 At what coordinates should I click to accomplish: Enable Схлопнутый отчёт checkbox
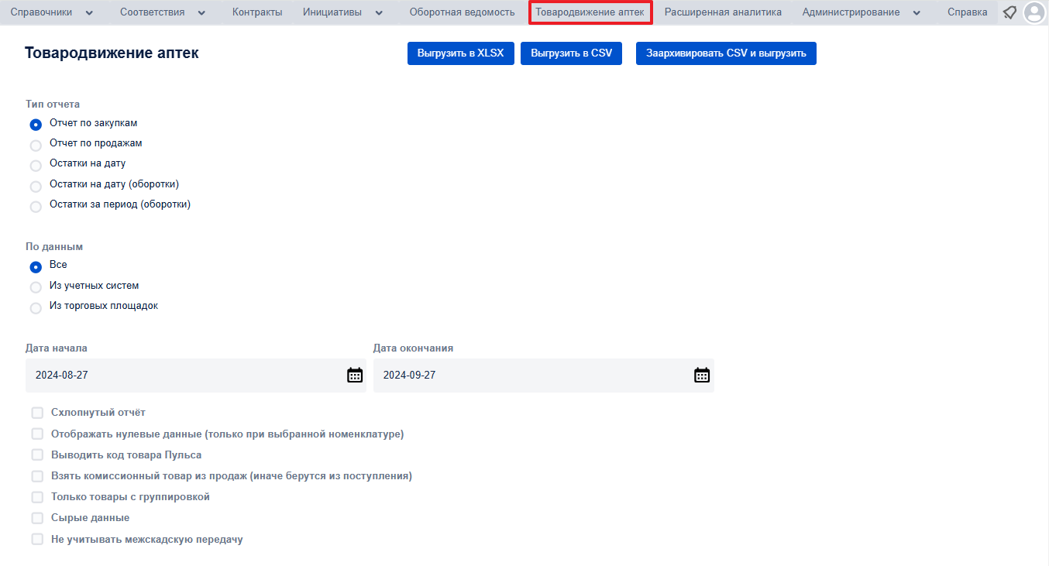(x=37, y=413)
